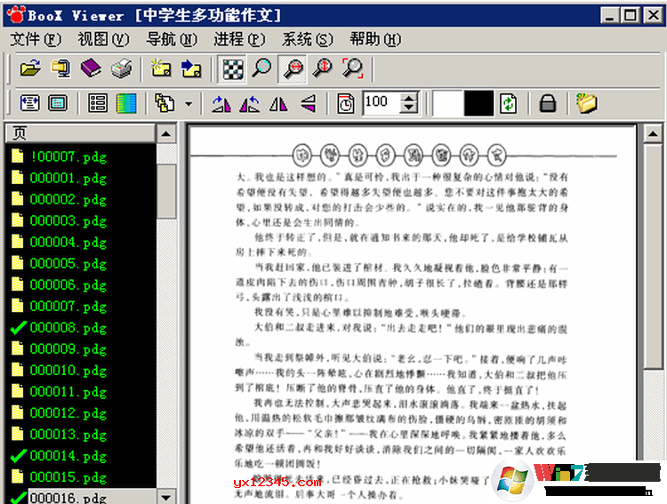Open the purple book icon
667x504 pixels.
pos(91,68)
